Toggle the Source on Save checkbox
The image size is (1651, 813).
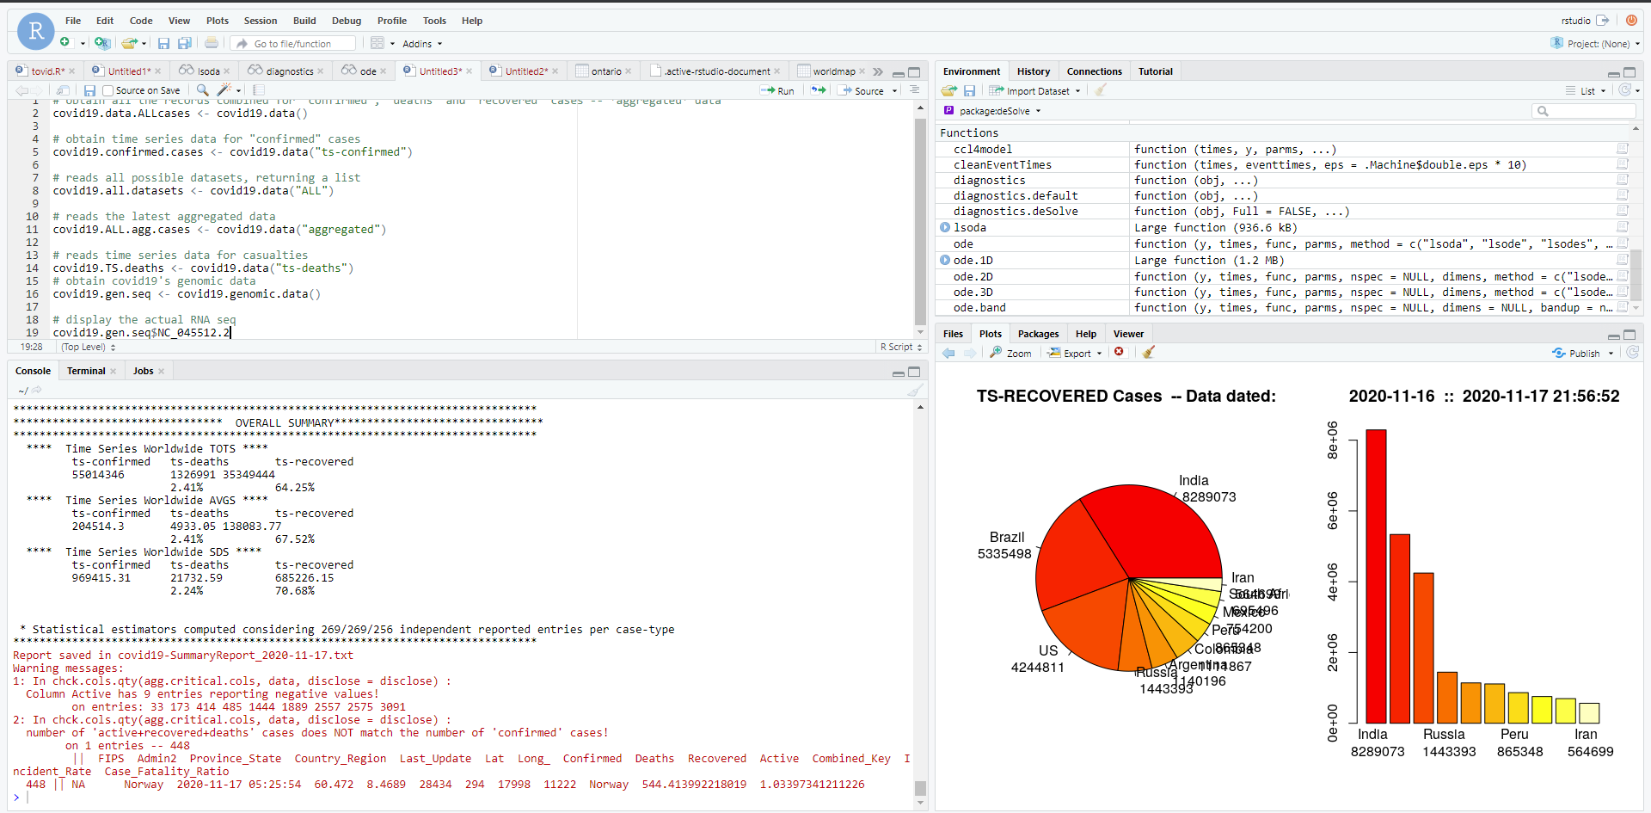[108, 90]
